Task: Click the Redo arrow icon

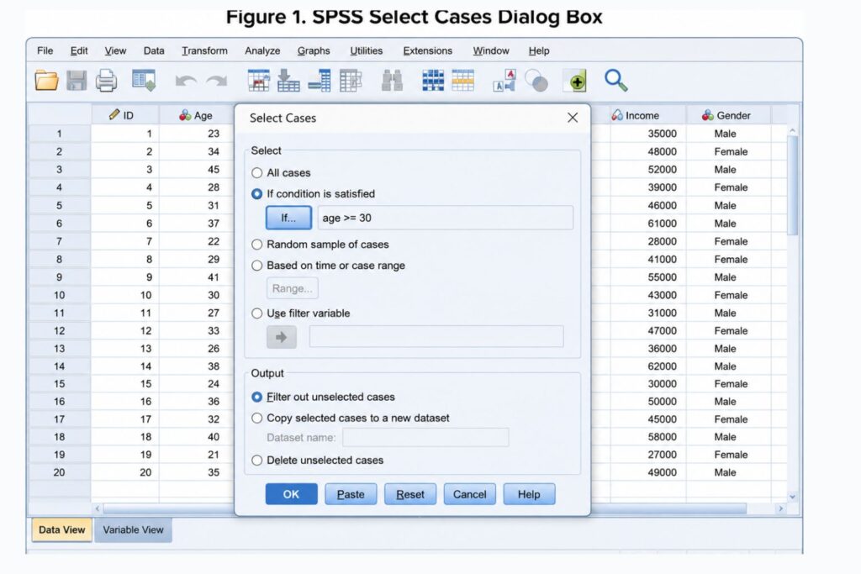Action: [216, 82]
